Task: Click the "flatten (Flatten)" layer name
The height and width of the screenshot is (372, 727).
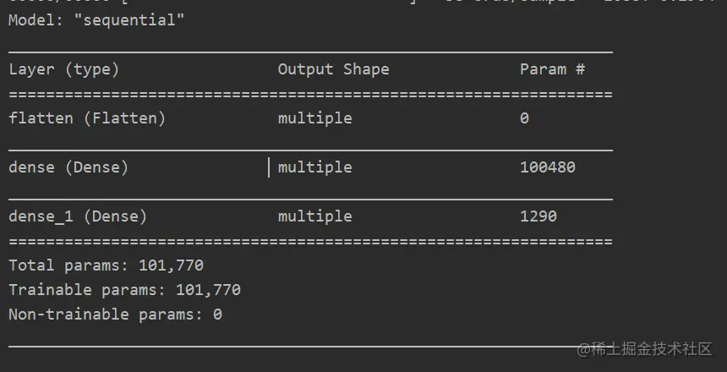Action: click(x=87, y=118)
